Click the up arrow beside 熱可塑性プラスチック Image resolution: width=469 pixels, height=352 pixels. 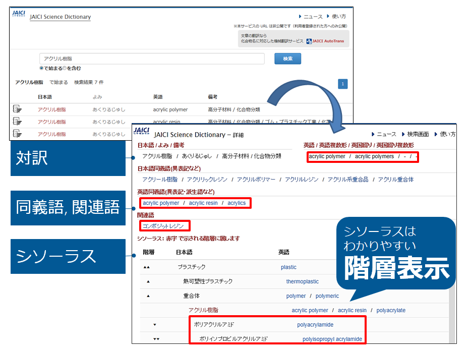pyautogui.click(x=148, y=281)
